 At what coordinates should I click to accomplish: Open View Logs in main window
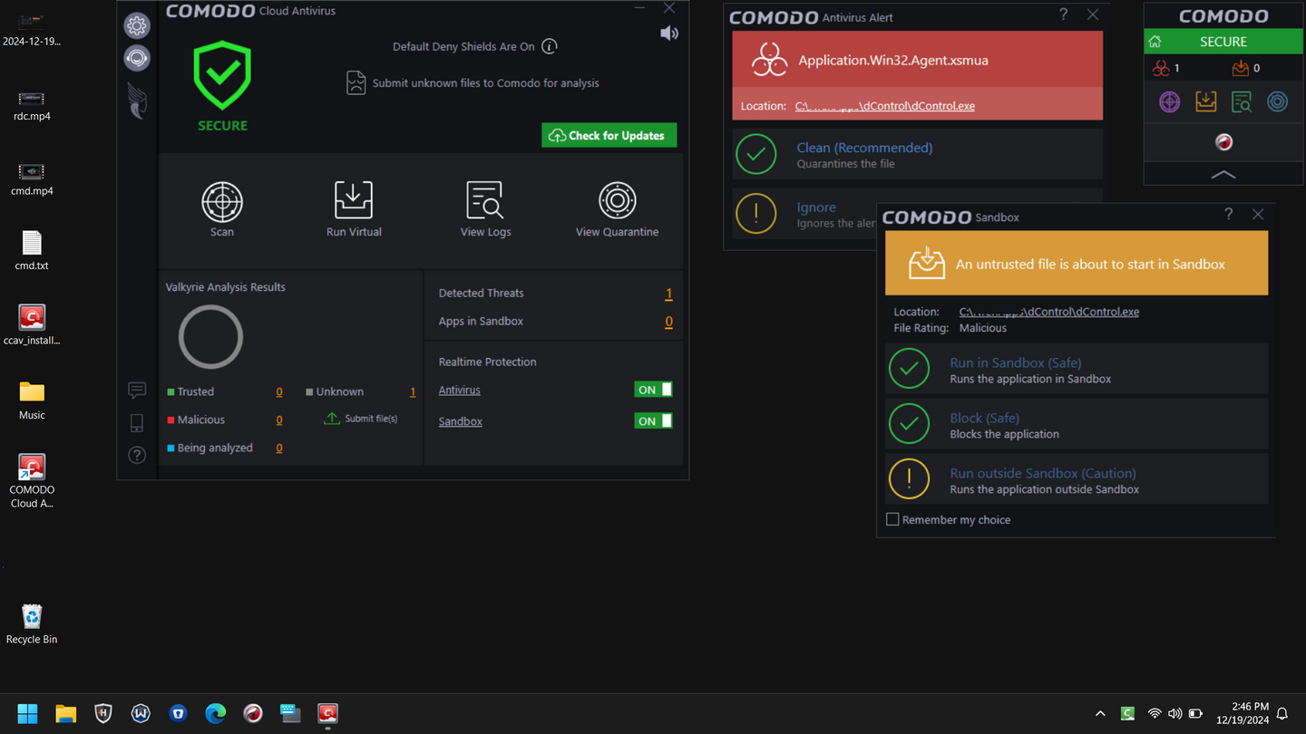point(485,209)
